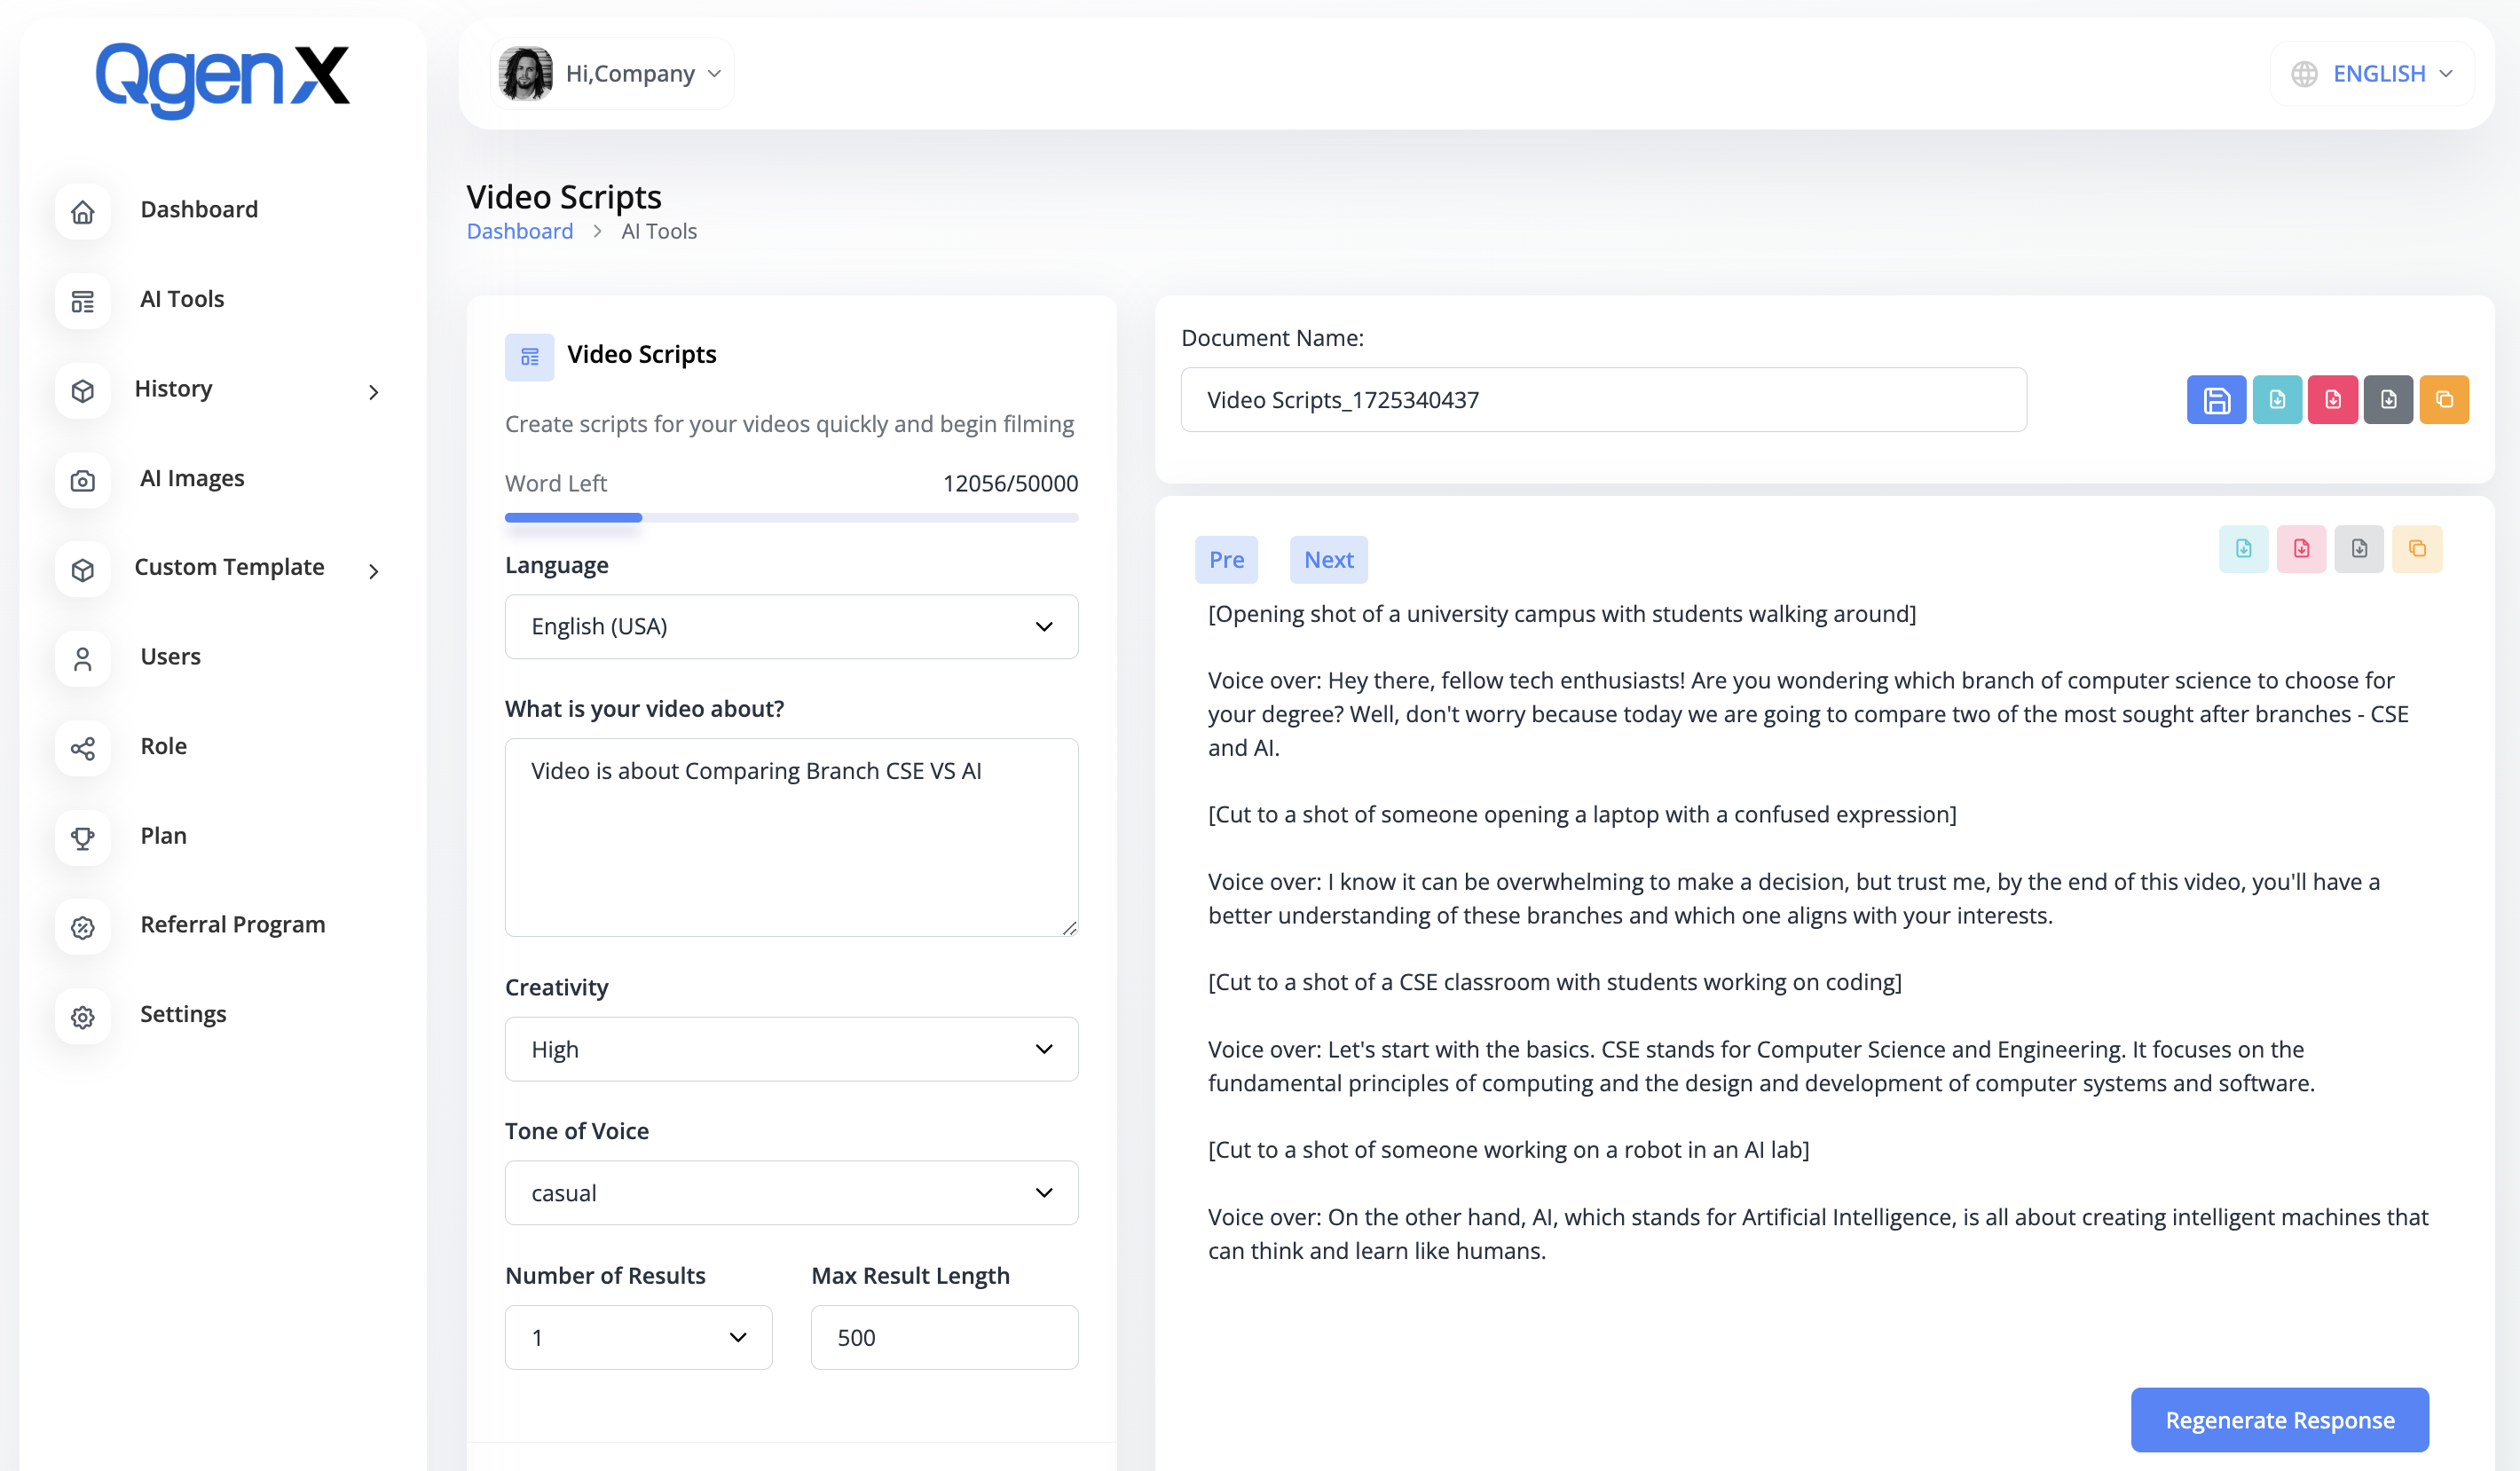Click the QgenX logo
Image resolution: width=2520 pixels, height=1471 pixels.
click(222, 80)
